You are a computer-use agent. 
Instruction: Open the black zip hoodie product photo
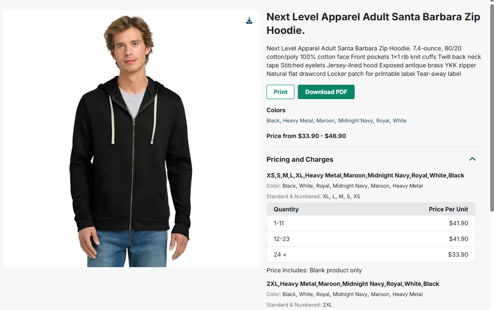click(131, 138)
